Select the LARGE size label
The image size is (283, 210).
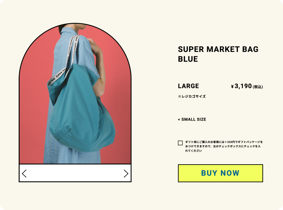pyautogui.click(x=188, y=86)
